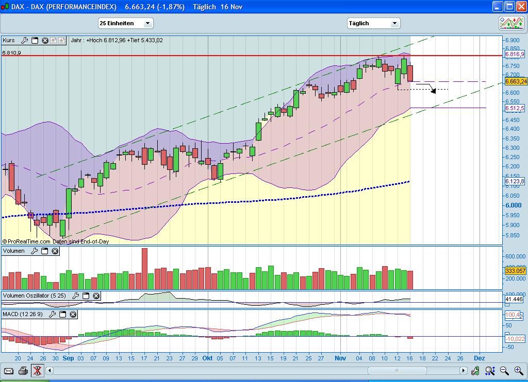Open the indicators chart button top right
Screen dimensions: 528x382
[x=511, y=23]
